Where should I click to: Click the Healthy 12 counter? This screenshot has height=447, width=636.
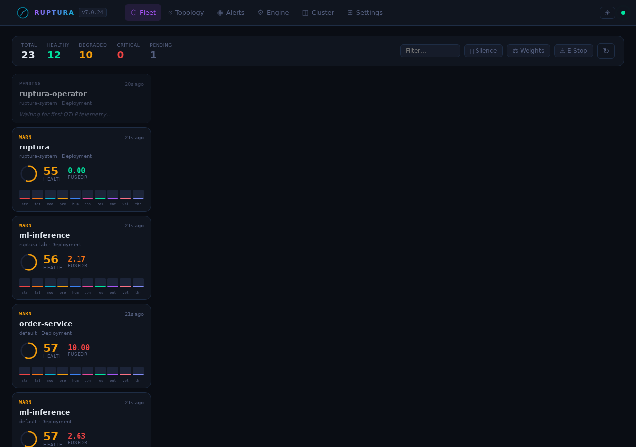click(x=58, y=51)
